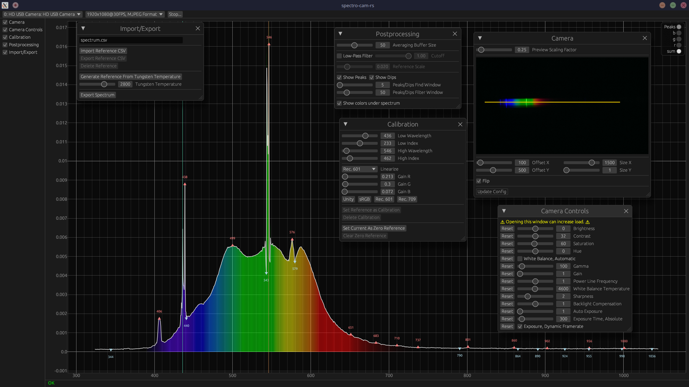Toggle the g channel legend marker
This screenshot has width=689, height=387.
tap(679, 39)
